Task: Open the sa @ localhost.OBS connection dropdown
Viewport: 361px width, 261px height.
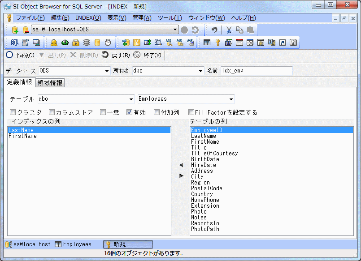Action: 175,30
